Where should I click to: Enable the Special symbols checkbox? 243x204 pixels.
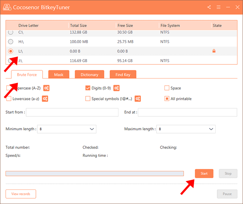click(x=88, y=99)
